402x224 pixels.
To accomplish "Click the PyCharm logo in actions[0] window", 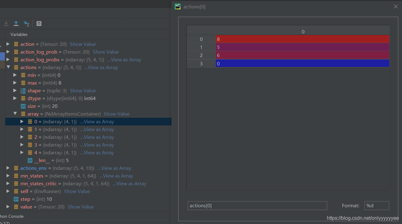I will pyautogui.click(x=178, y=7).
